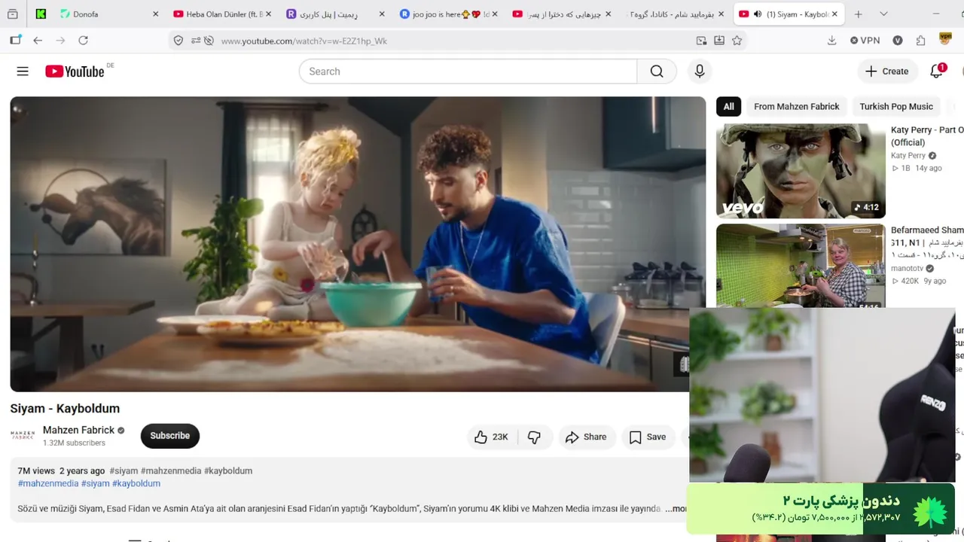Switch to the joo joo is here tab
Screen dimensions: 964x542
[449, 14]
